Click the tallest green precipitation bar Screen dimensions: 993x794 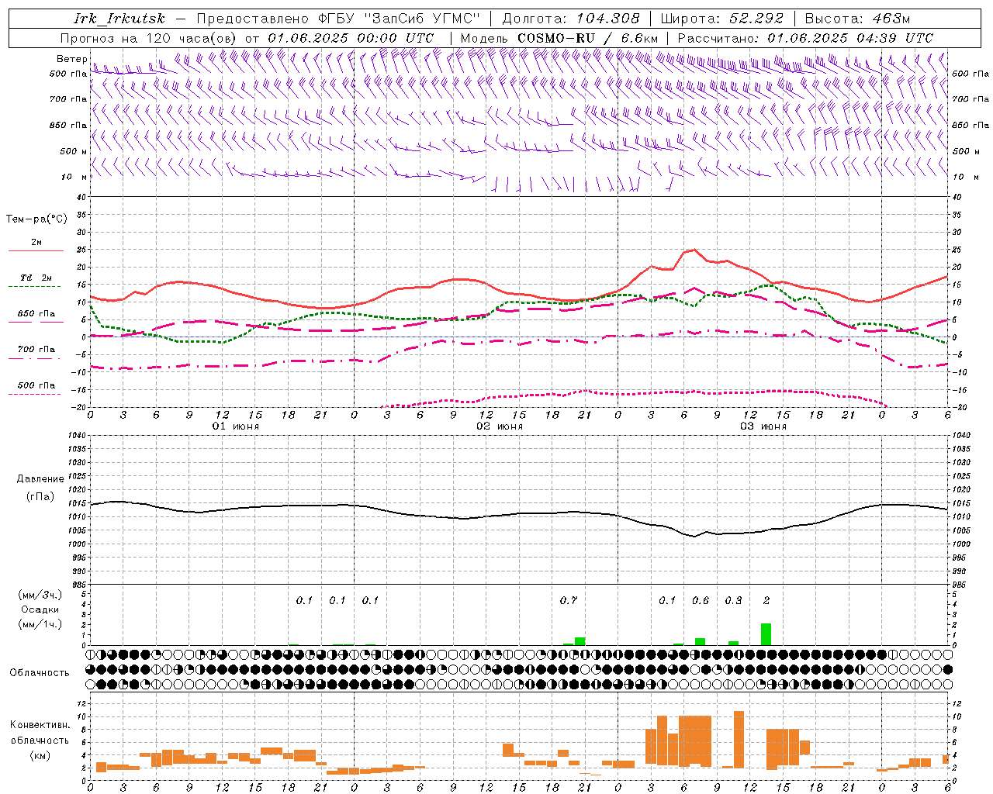click(766, 634)
